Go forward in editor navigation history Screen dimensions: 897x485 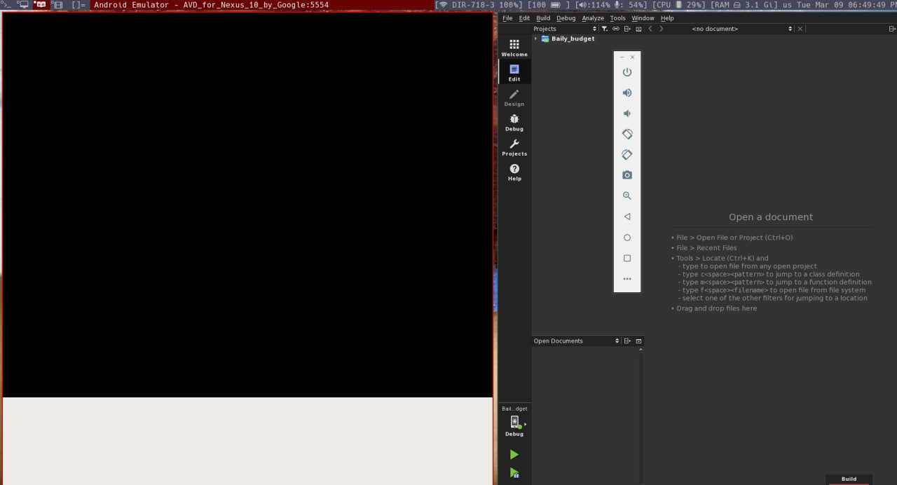661,29
